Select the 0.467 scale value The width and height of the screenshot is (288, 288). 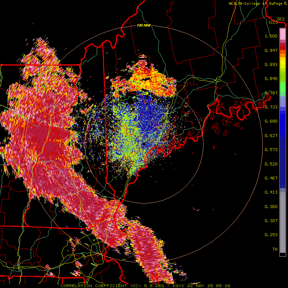click(x=271, y=178)
